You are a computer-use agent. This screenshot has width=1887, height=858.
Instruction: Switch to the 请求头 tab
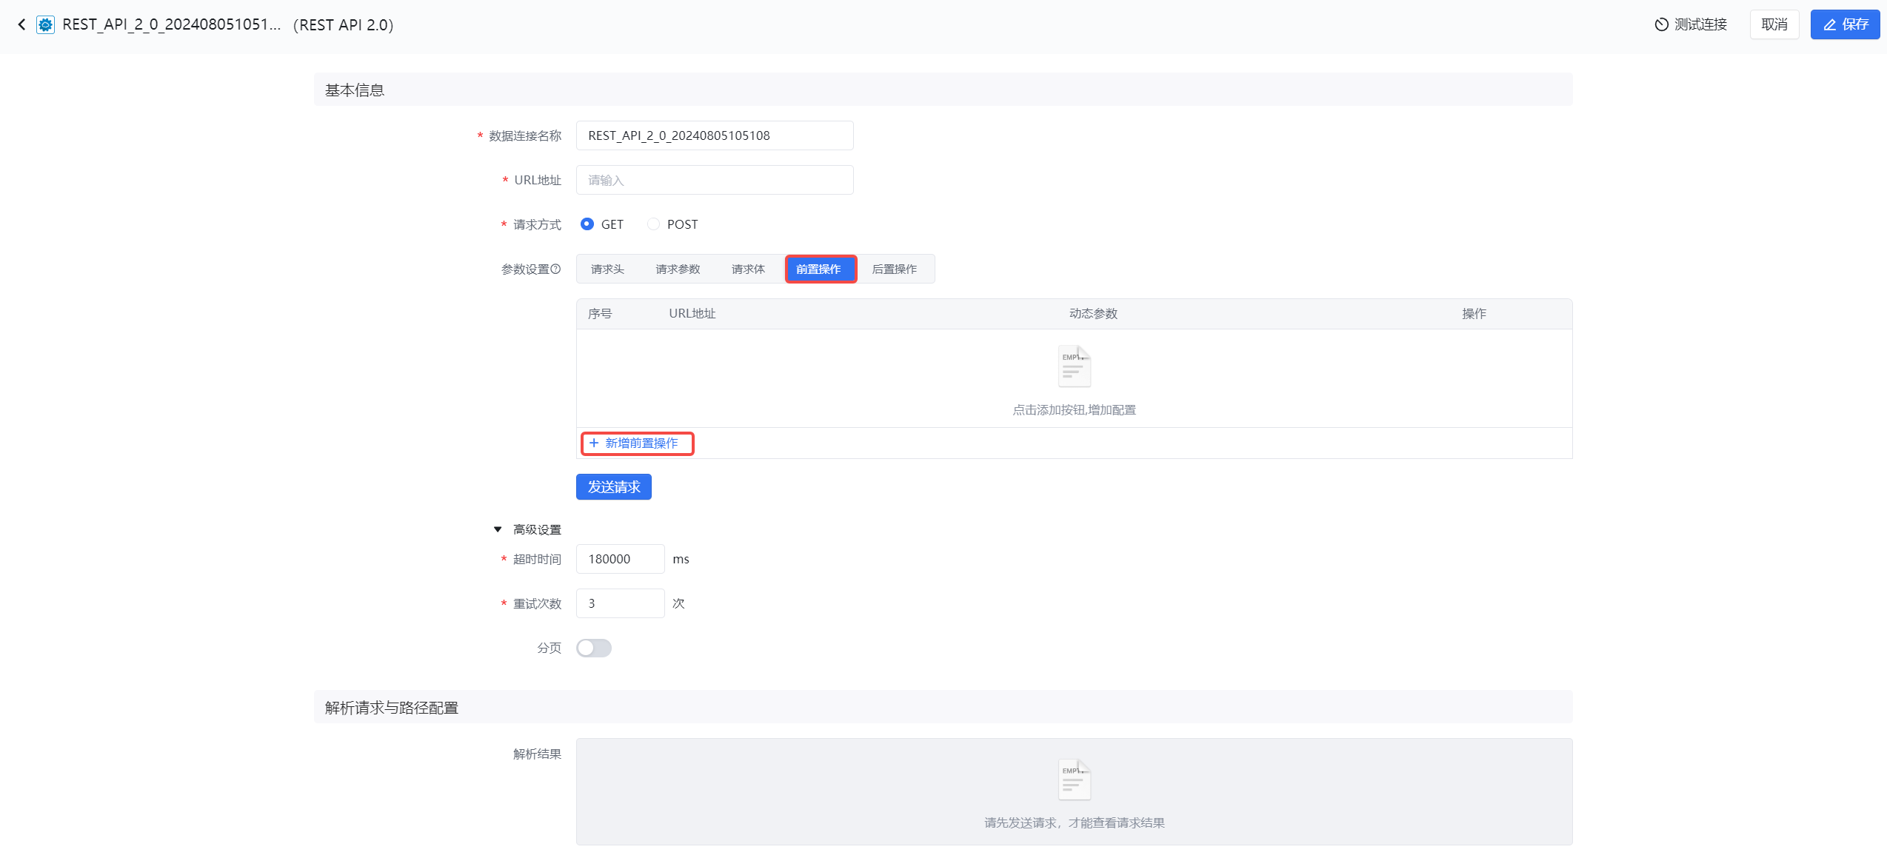tap(607, 269)
